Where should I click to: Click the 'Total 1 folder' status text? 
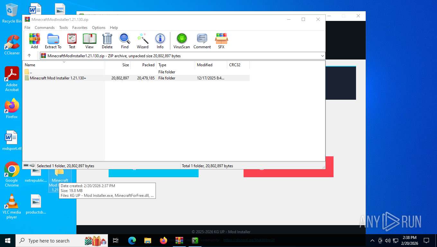click(x=208, y=166)
